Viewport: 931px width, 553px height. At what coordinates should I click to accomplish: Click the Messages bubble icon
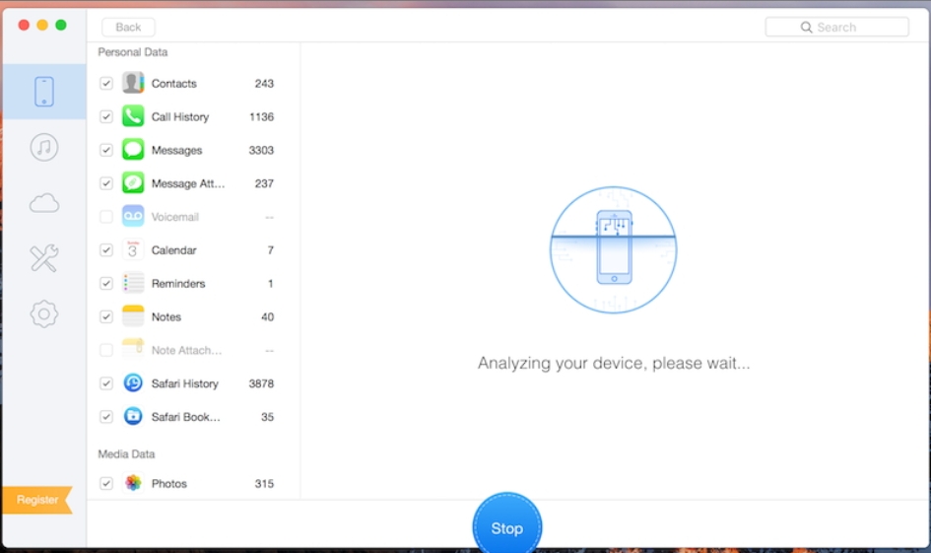133,150
